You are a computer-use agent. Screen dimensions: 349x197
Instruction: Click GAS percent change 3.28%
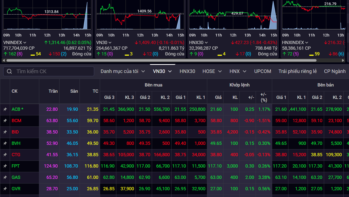coord(264,178)
